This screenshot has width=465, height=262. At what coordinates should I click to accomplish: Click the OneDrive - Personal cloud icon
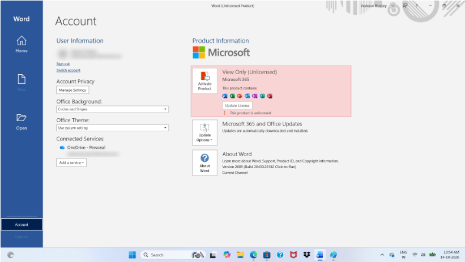pyautogui.click(x=62, y=148)
